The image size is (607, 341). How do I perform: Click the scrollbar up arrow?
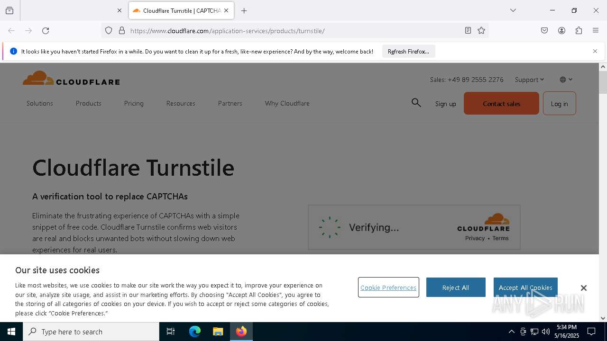(603, 67)
